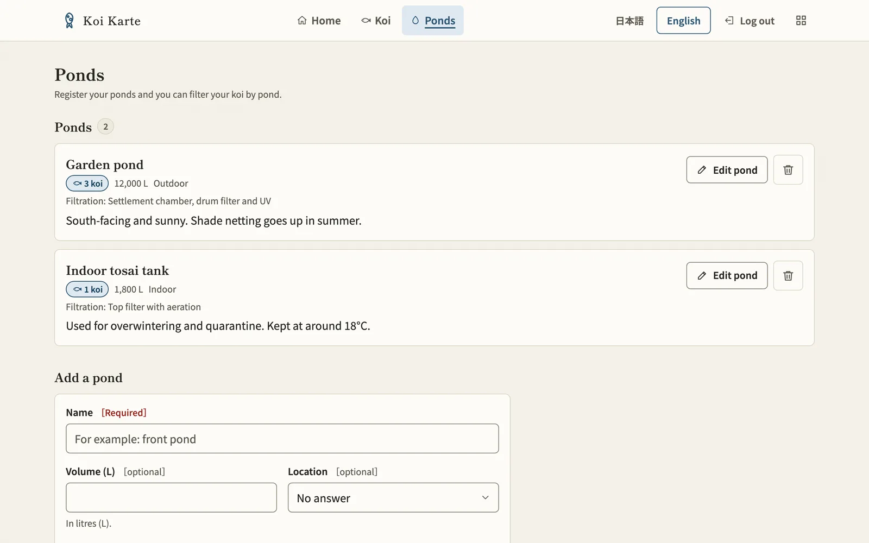Screen dimensions: 869x543
Task: Open the Koi navigation item
Action: click(x=376, y=21)
